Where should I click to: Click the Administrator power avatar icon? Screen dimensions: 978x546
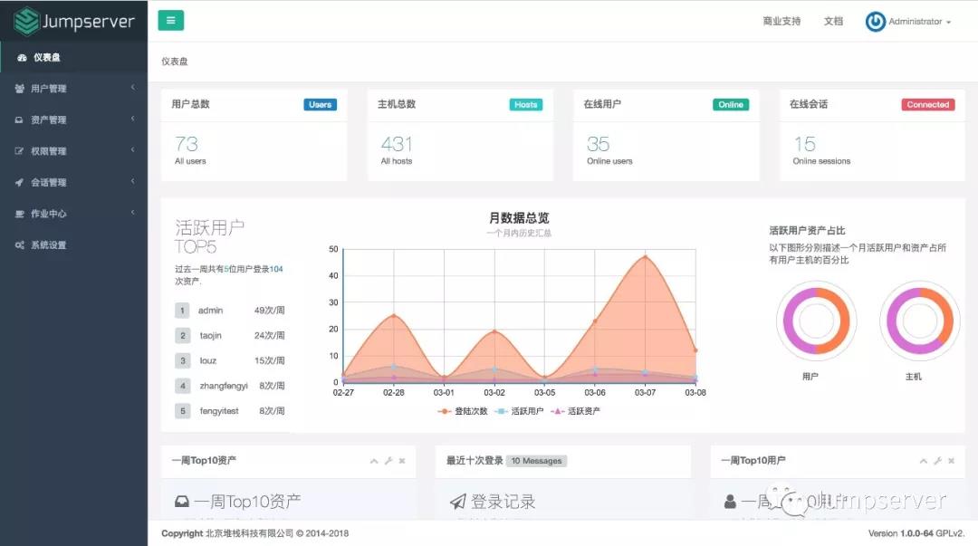pyautogui.click(x=875, y=22)
